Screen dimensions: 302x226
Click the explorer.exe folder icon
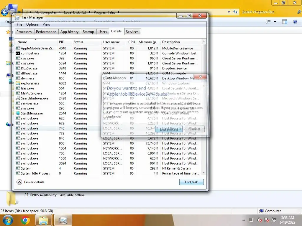(18, 83)
